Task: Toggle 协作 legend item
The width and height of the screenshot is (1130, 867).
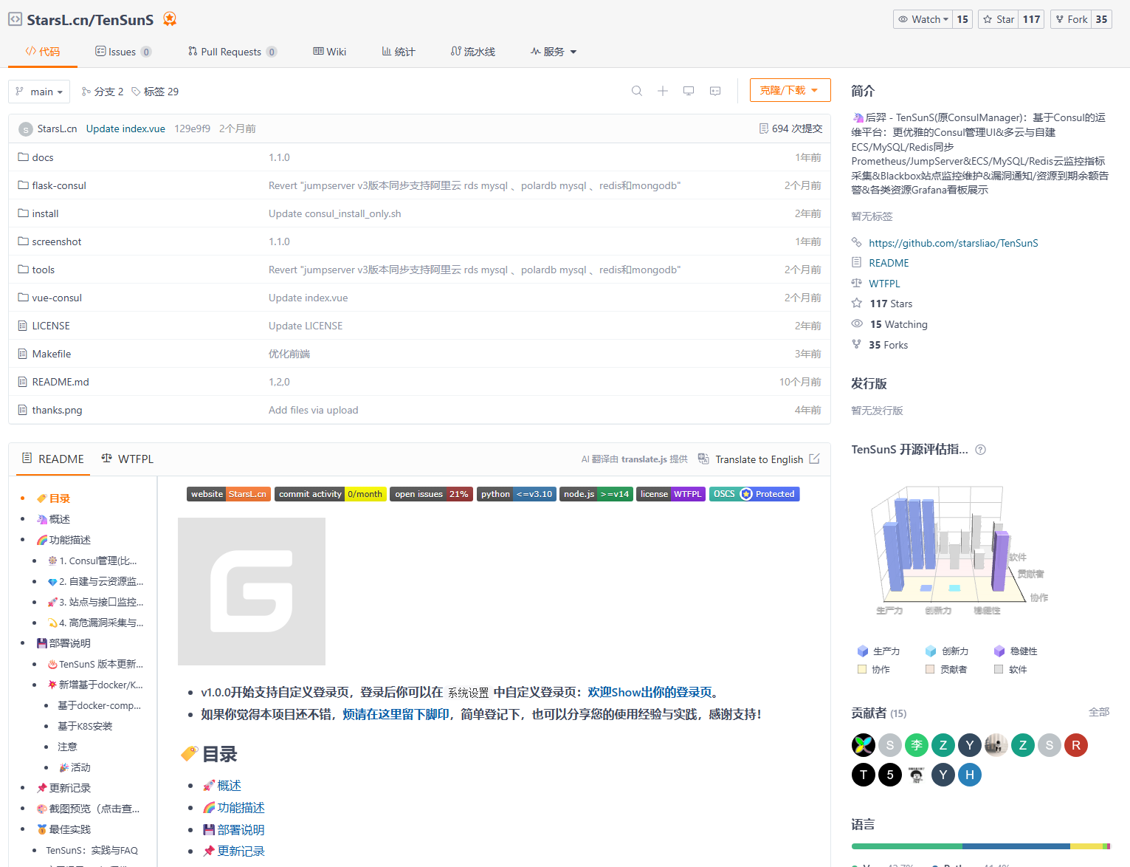Action: click(x=874, y=669)
